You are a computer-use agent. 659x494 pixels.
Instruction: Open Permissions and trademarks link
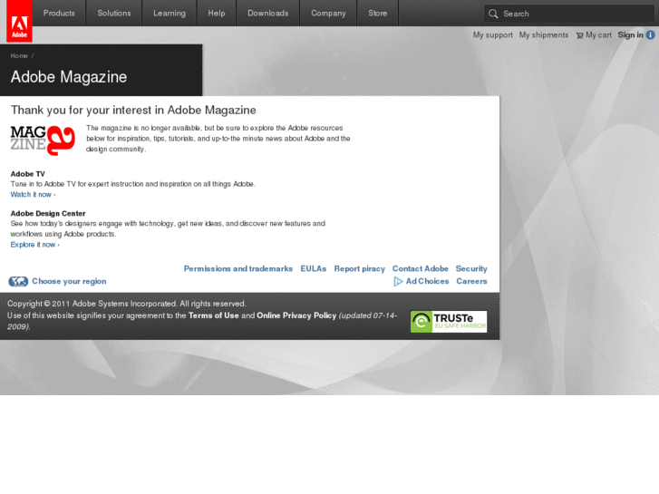point(237,268)
